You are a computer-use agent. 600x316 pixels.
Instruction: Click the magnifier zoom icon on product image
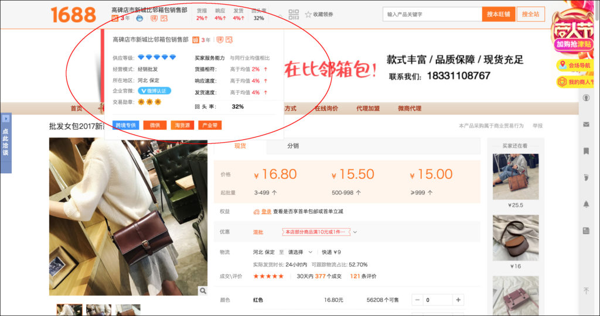click(202, 291)
